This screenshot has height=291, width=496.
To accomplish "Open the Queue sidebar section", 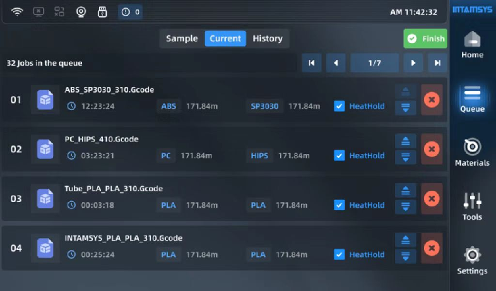I will click(x=472, y=99).
